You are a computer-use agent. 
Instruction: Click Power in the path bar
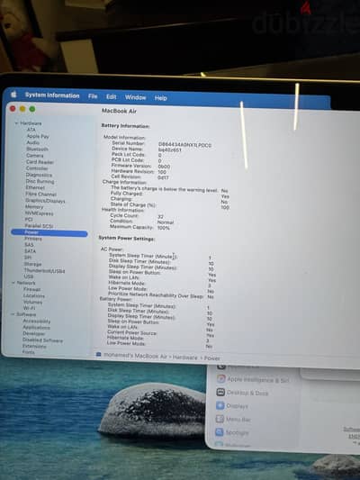(212, 358)
